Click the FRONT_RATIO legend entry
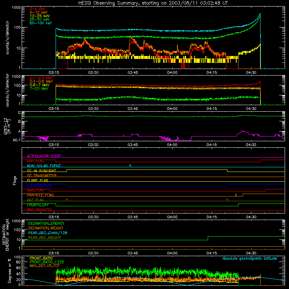This screenshot has width=289, height=289. (x=41, y=258)
